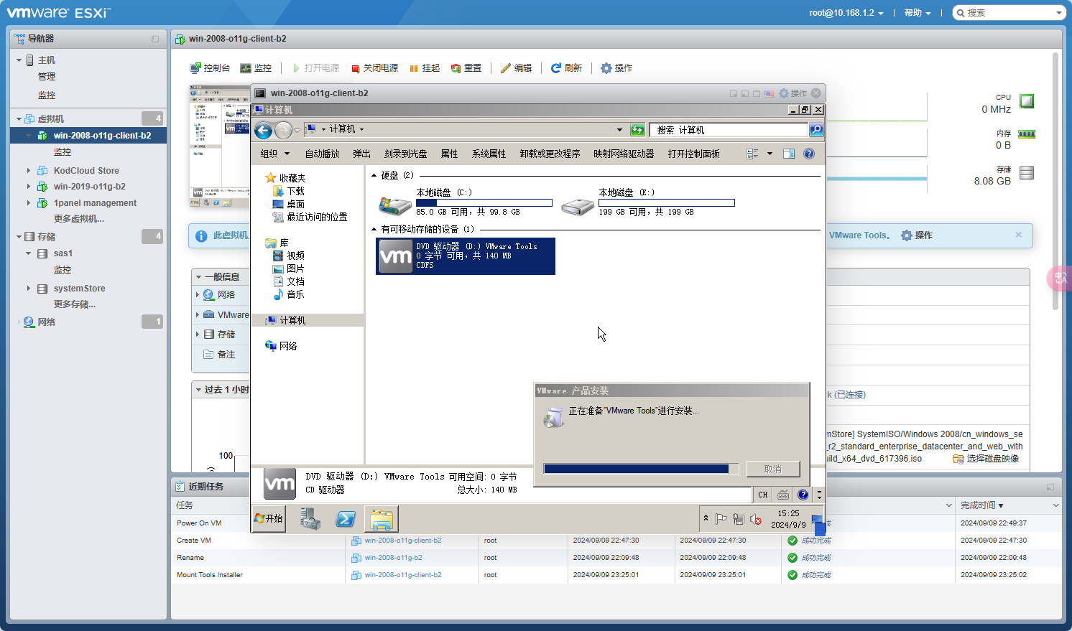Change the Explorer view mode icon

coord(753,154)
